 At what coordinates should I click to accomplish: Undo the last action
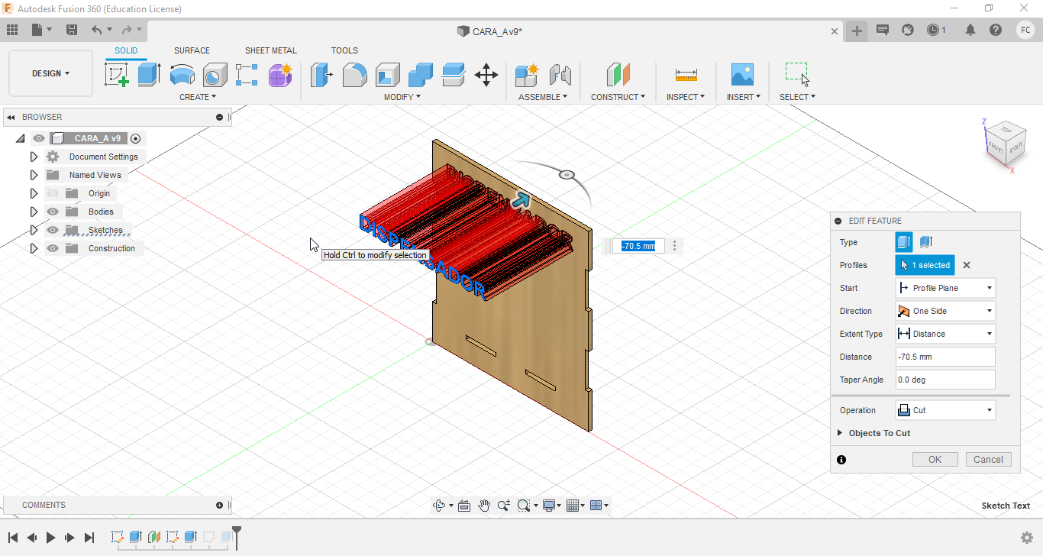pos(97,30)
